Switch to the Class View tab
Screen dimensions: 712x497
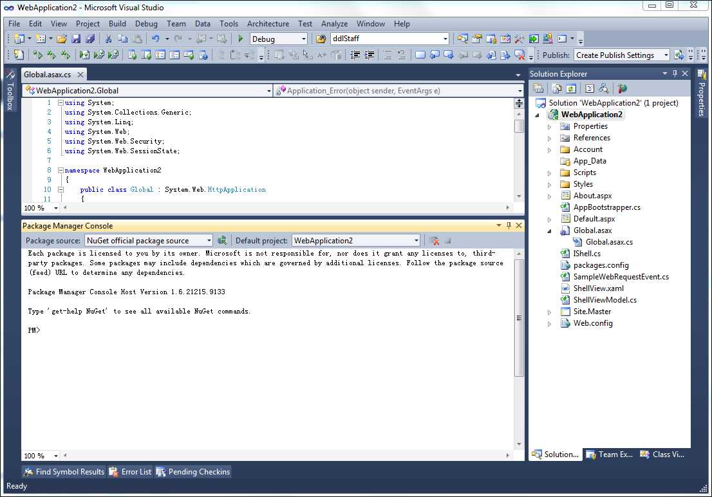tap(662, 455)
